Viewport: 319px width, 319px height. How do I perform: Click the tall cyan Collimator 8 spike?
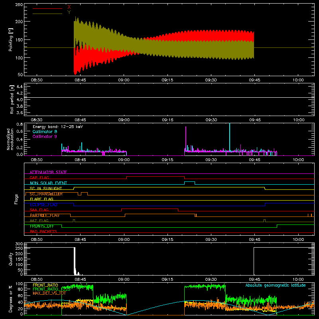[x=230, y=137]
